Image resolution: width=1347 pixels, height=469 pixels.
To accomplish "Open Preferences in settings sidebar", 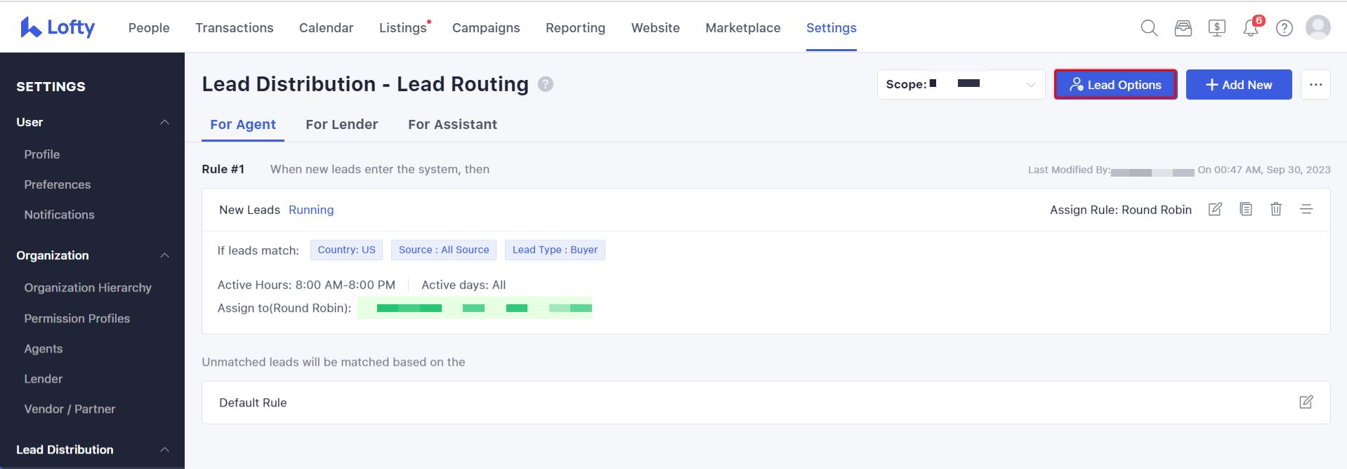I will pos(58,184).
